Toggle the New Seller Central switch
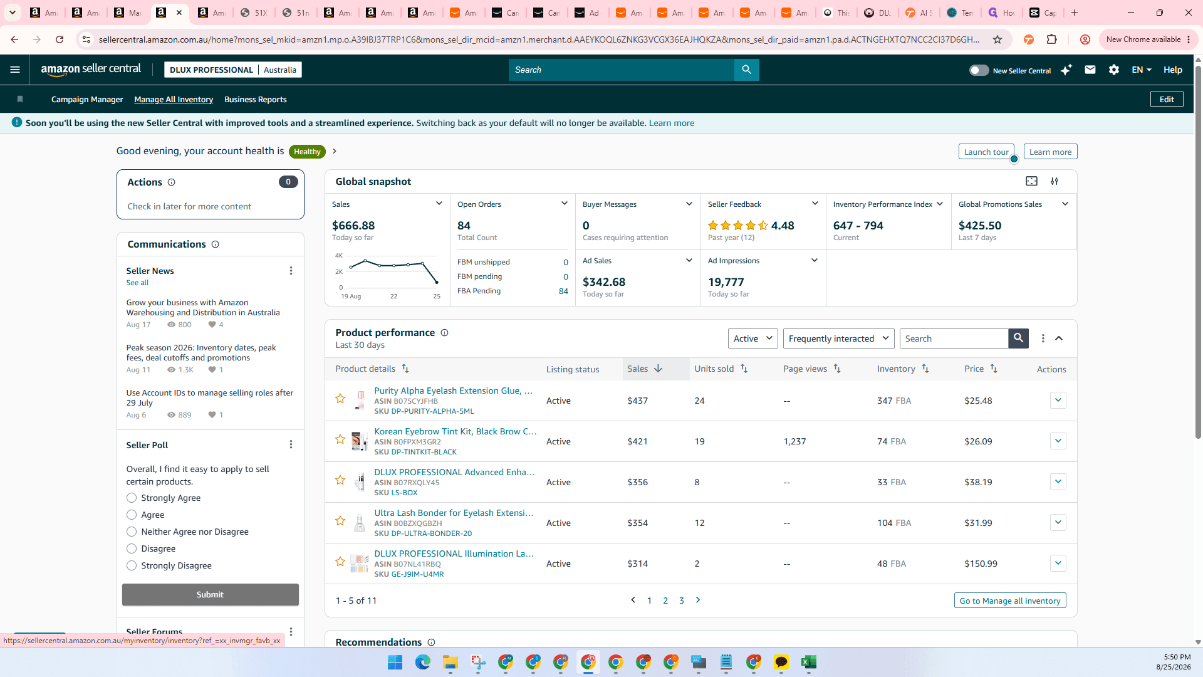The width and height of the screenshot is (1203, 677). click(x=979, y=70)
